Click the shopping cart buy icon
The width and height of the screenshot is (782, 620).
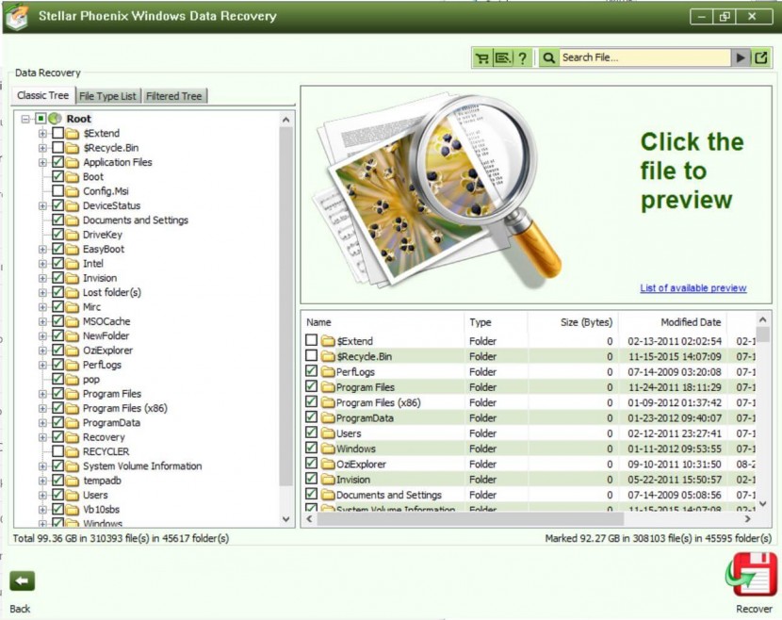[x=482, y=57]
